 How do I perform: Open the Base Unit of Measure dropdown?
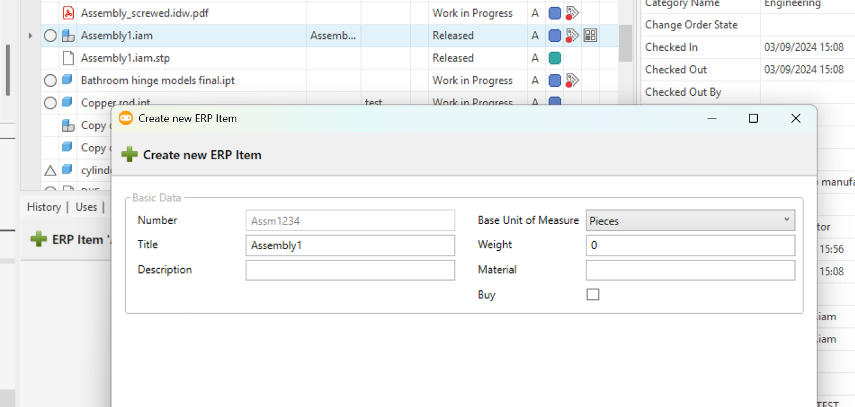click(x=690, y=221)
